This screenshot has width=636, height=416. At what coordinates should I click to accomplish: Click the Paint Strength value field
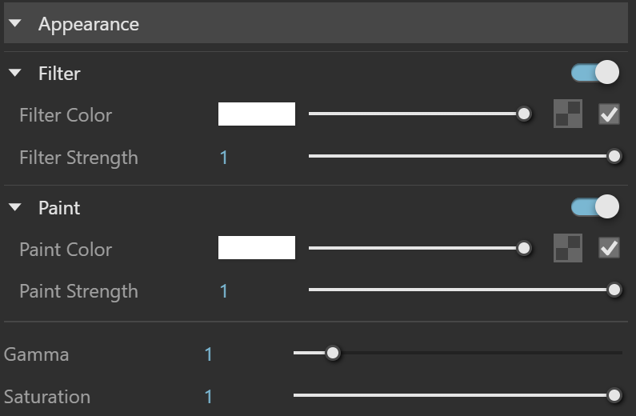tap(224, 291)
